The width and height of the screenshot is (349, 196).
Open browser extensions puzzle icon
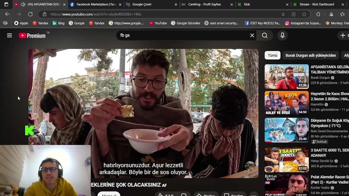(318, 14)
